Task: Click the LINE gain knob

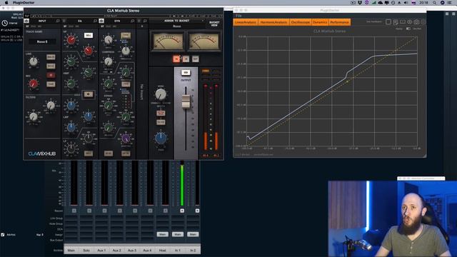Action: pos(34,61)
